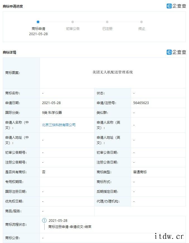The height and width of the screenshot is (243, 189).
Task: Click the 申请人名称（中文） label
Action: pos(17,125)
